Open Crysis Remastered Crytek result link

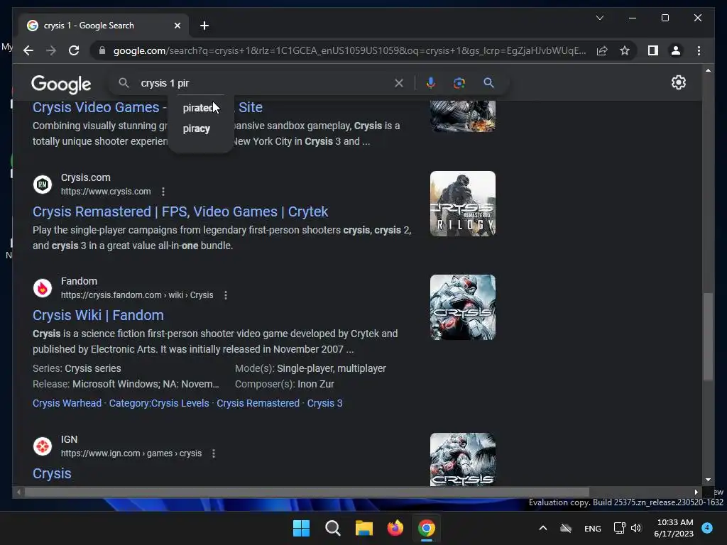pyautogui.click(x=180, y=211)
